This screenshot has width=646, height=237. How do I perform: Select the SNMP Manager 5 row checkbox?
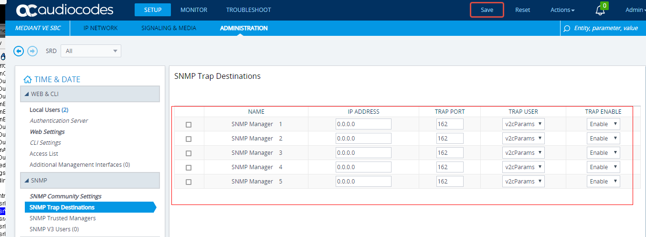189,182
